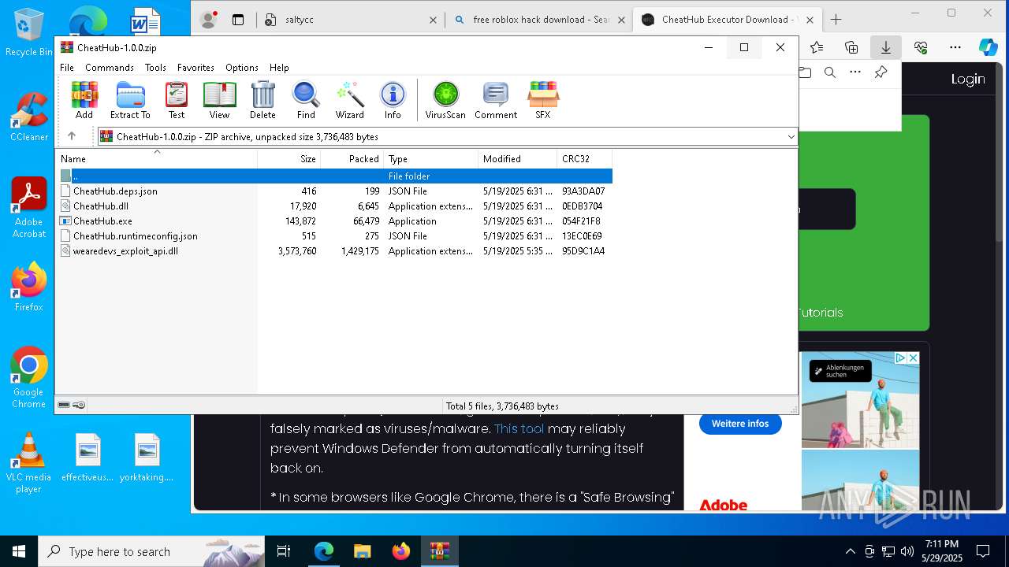Click the Weitere infos ad button
The image size is (1009, 567).
(740, 424)
